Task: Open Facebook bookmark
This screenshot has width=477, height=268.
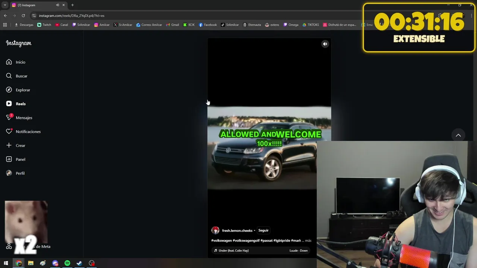Action: (208, 25)
